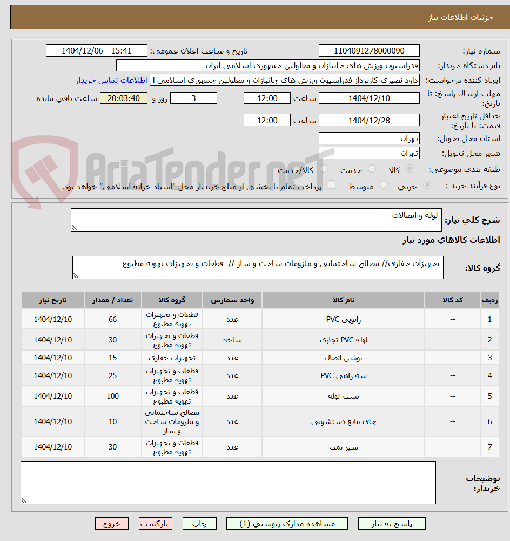Click the گروه کالا column header
This screenshot has height=541, width=510.
tap(172, 300)
